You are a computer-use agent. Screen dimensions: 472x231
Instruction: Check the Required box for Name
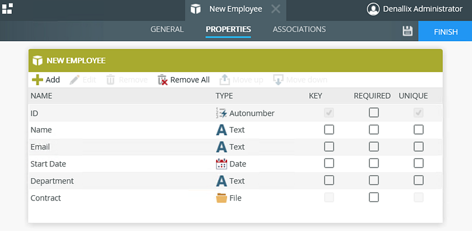coord(374,129)
